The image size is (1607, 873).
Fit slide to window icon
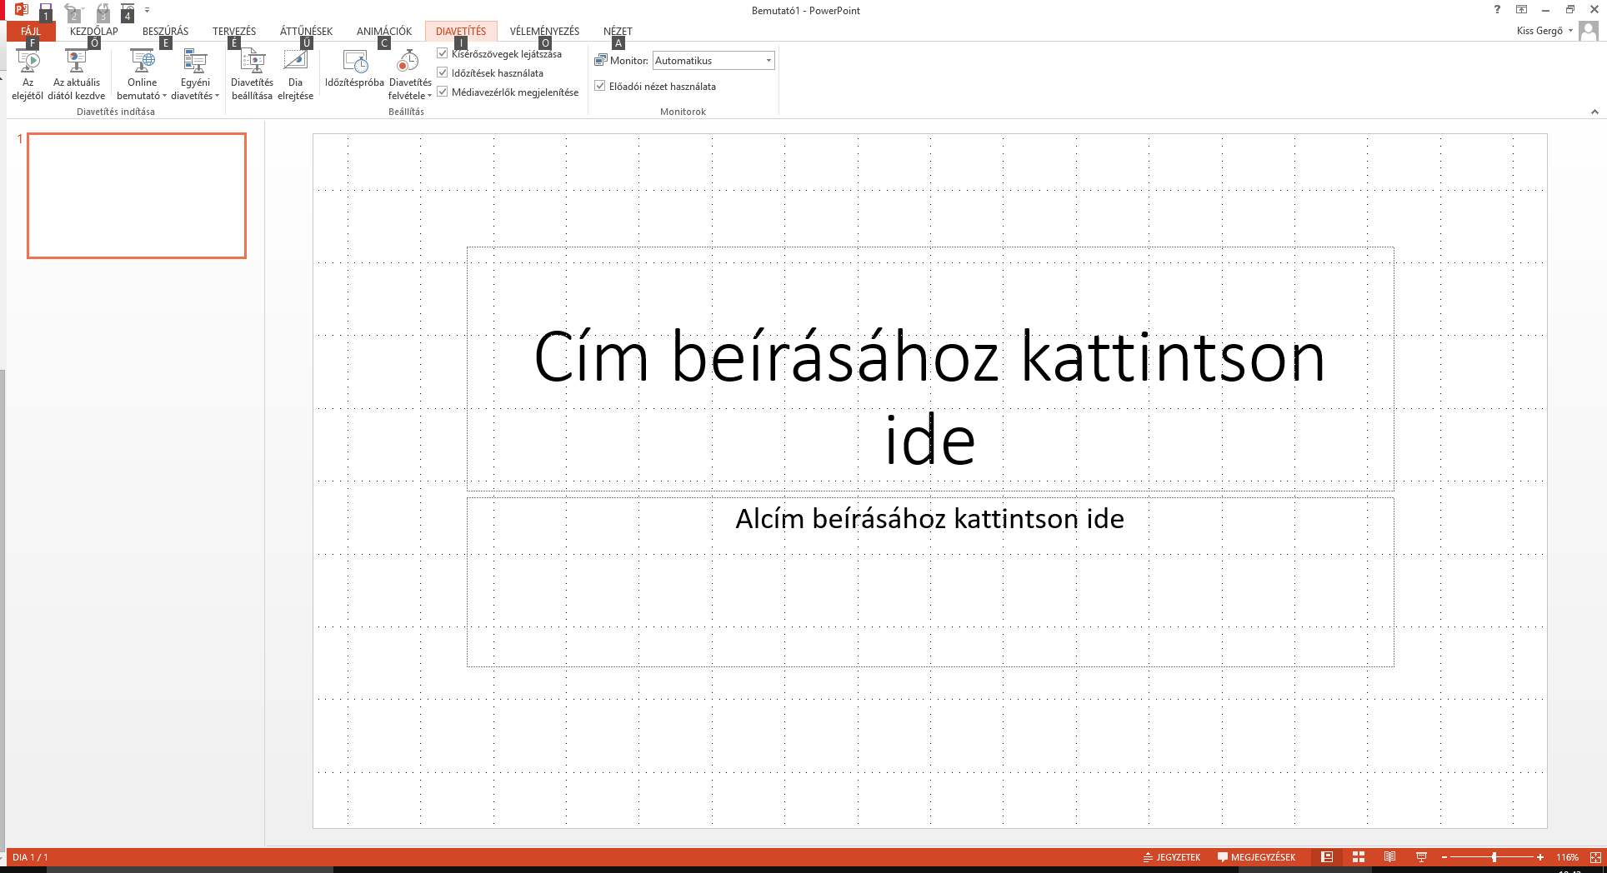[x=1595, y=857]
